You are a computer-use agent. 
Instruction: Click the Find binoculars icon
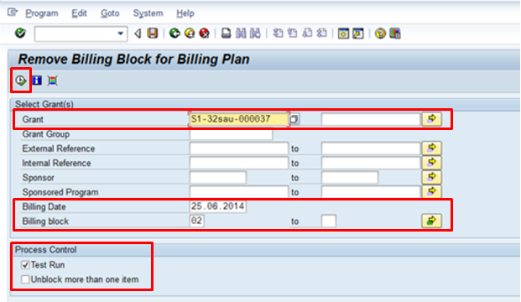pos(241,34)
